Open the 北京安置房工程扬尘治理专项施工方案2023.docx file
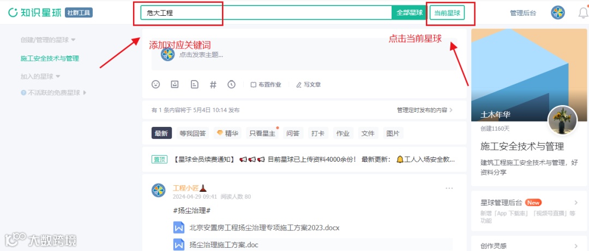Screen dimensions: 589x251 (x=265, y=228)
